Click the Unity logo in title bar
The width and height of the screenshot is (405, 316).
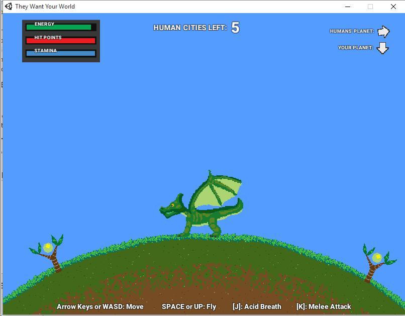coord(9,7)
